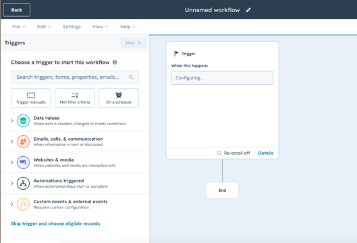
Task: Click the flag icon on Trigger card
Action: (x=176, y=54)
